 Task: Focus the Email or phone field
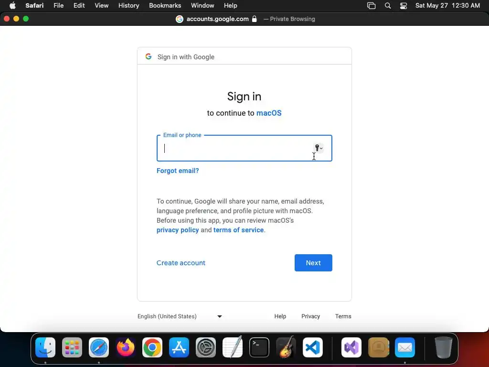click(x=244, y=148)
